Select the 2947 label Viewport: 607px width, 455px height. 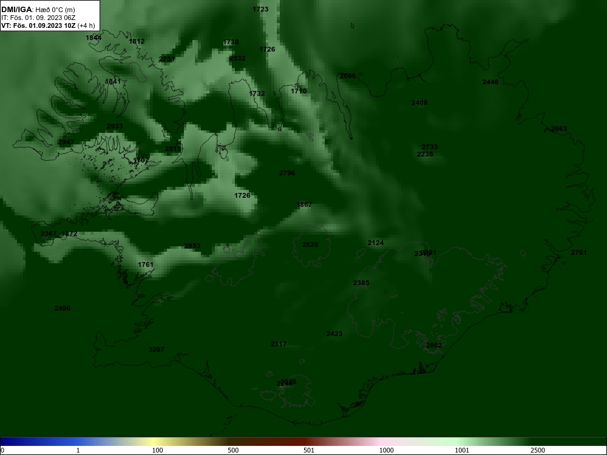[x=66, y=143]
